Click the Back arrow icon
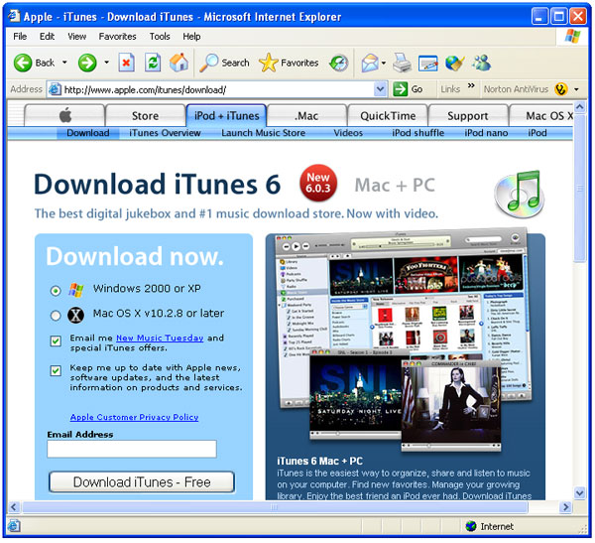Viewport: 595px width, 543px height. [24, 63]
